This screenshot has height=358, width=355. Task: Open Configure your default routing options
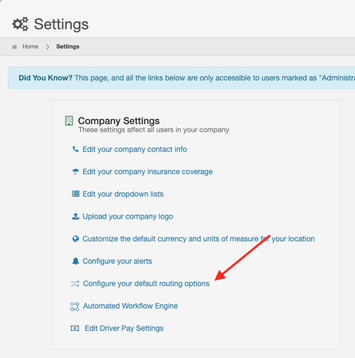[146, 283]
